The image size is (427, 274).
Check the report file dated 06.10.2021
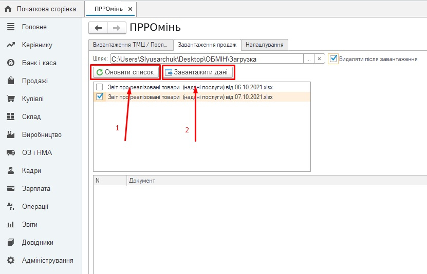tap(100, 87)
